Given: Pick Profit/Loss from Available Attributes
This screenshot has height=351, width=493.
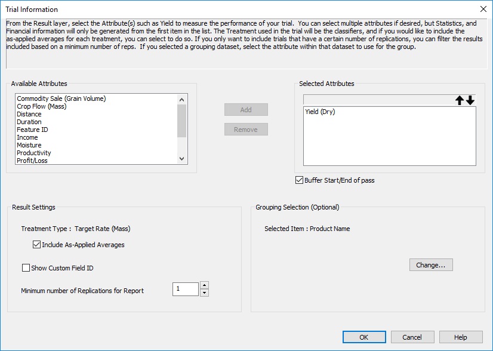Looking at the screenshot, I should pos(32,161).
